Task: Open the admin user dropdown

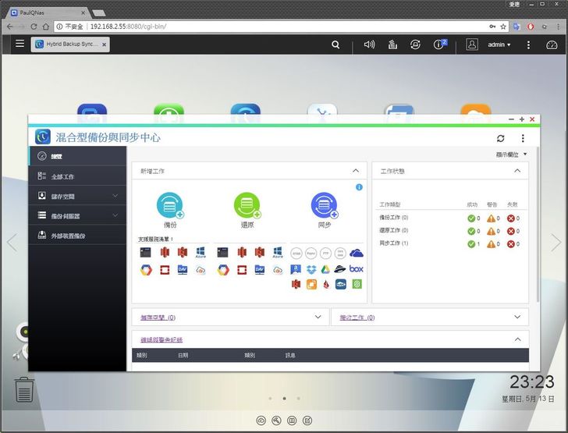Action: point(499,44)
